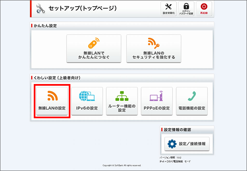This screenshot has width=247, height=171.
Task: Click the Copyright SoftBank footer text
Action: pos(122,165)
